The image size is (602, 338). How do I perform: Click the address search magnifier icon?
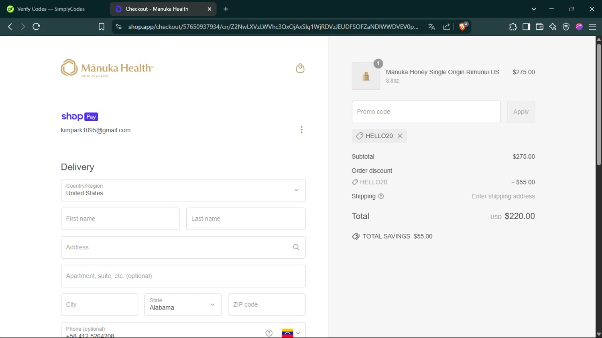pyautogui.click(x=296, y=247)
